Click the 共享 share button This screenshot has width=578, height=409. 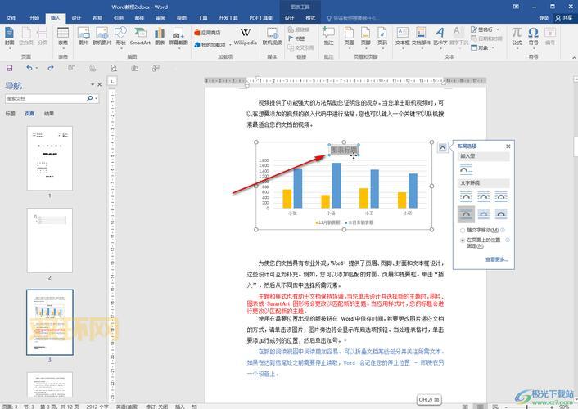pyautogui.click(x=563, y=17)
